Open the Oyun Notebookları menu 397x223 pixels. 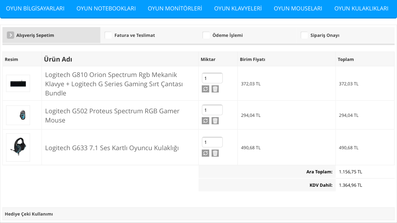106,9
